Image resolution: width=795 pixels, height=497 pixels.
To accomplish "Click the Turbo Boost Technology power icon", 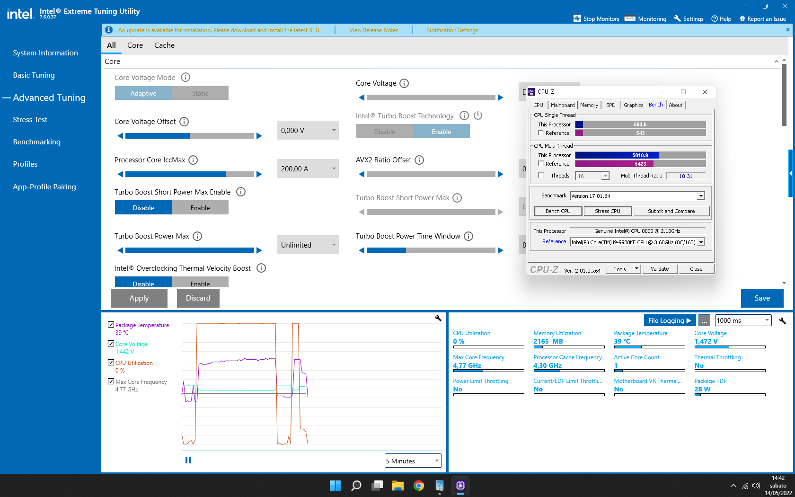I will [478, 115].
